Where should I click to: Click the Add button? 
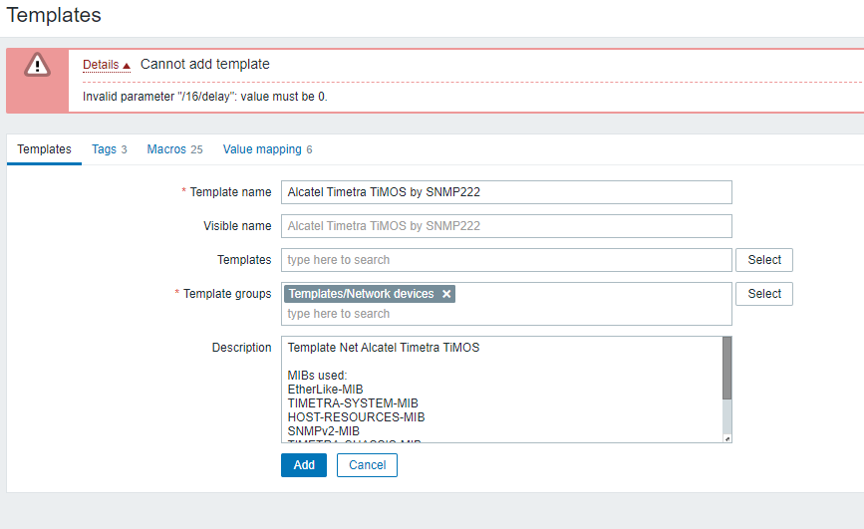(304, 465)
